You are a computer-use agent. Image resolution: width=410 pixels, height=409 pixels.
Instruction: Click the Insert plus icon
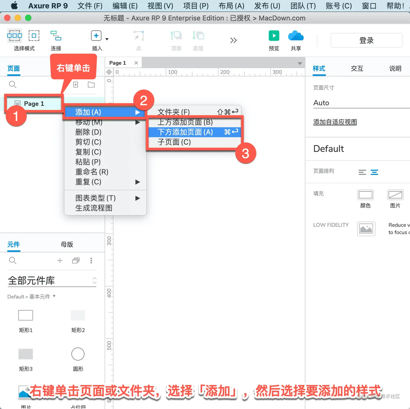tap(96, 36)
